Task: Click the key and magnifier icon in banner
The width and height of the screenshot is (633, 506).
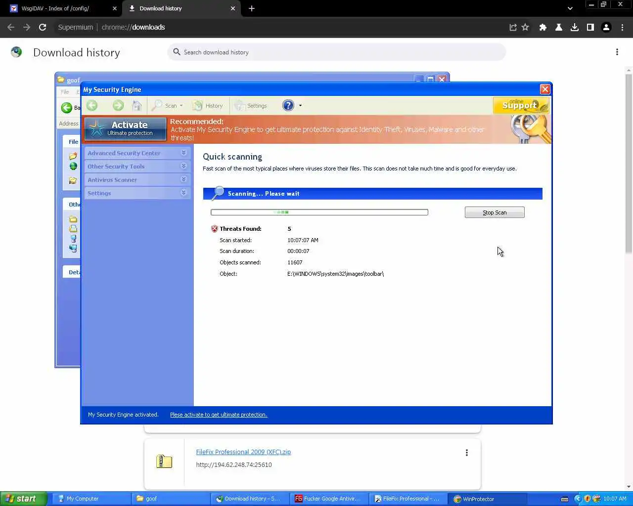Action: point(530,129)
